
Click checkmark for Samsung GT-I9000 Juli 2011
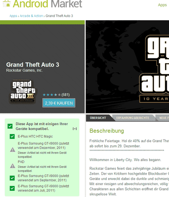pos(12,188)
